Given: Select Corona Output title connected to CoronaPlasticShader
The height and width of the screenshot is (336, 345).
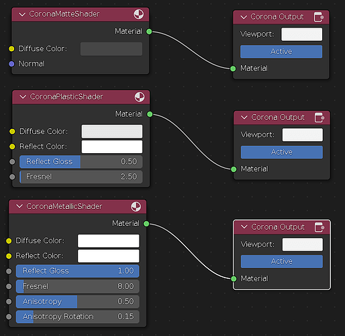Looking at the screenshot, I should click(x=278, y=118).
